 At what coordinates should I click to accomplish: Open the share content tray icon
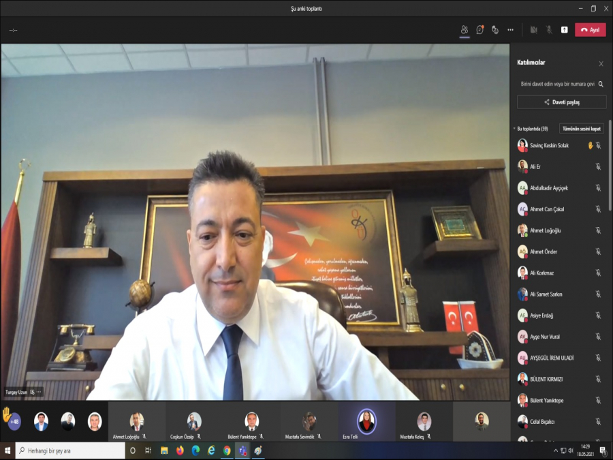[x=565, y=30]
